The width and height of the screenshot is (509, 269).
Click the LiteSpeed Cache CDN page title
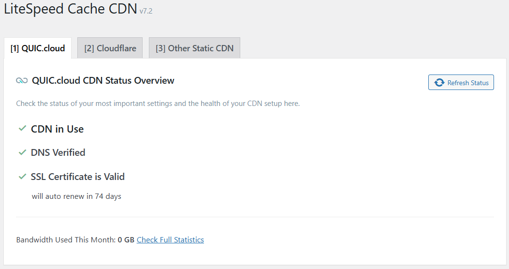71,9
